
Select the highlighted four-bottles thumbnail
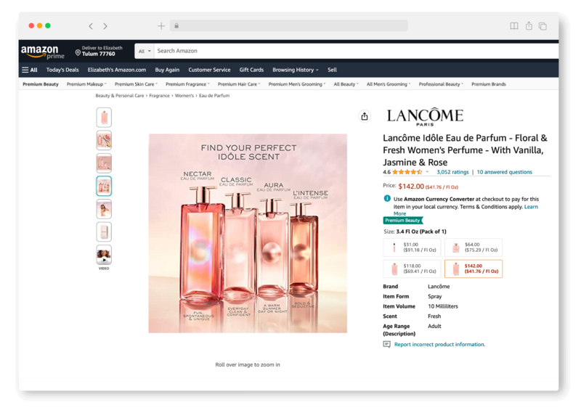click(104, 186)
